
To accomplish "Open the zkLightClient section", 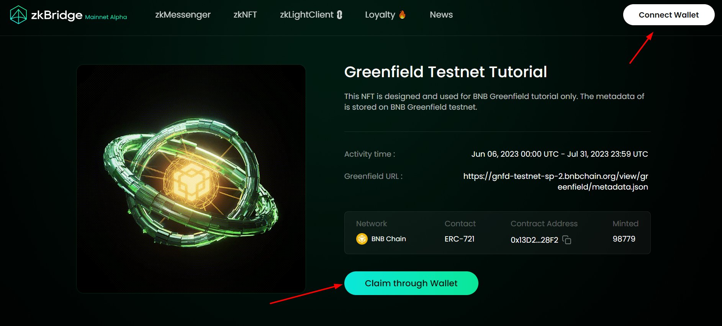I will click(x=306, y=15).
